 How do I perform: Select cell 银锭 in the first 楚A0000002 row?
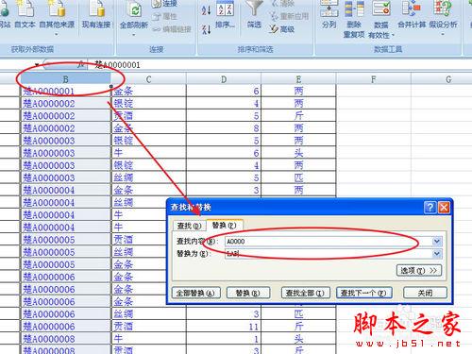tap(148, 103)
